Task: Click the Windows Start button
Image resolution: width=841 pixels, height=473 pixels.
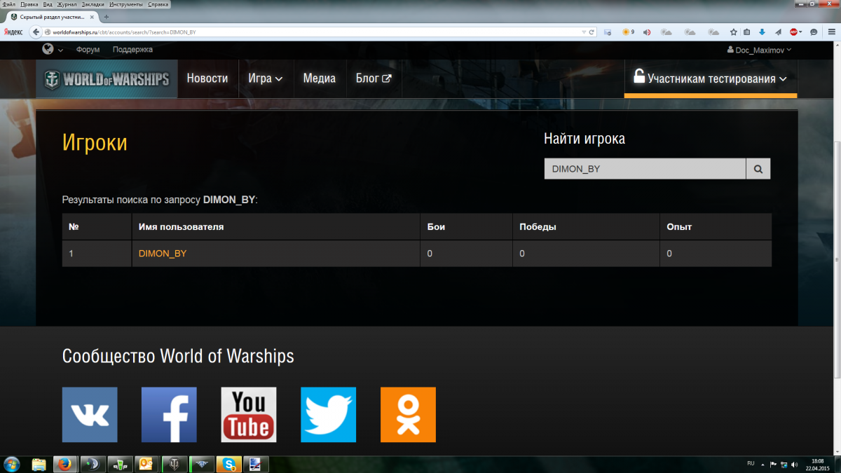Action: (x=13, y=464)
